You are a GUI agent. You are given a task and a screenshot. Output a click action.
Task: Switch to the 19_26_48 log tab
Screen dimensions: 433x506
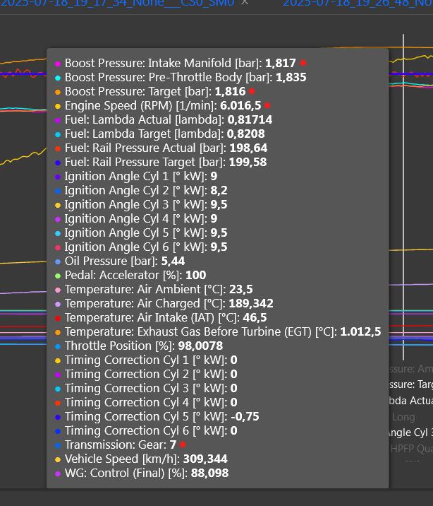358,3
